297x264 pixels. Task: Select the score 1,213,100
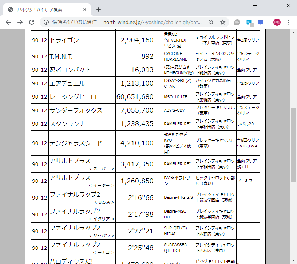[x=137, y=83]
